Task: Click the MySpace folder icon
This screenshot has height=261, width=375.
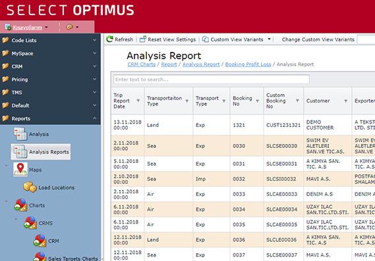Action: tap(5, 53)
